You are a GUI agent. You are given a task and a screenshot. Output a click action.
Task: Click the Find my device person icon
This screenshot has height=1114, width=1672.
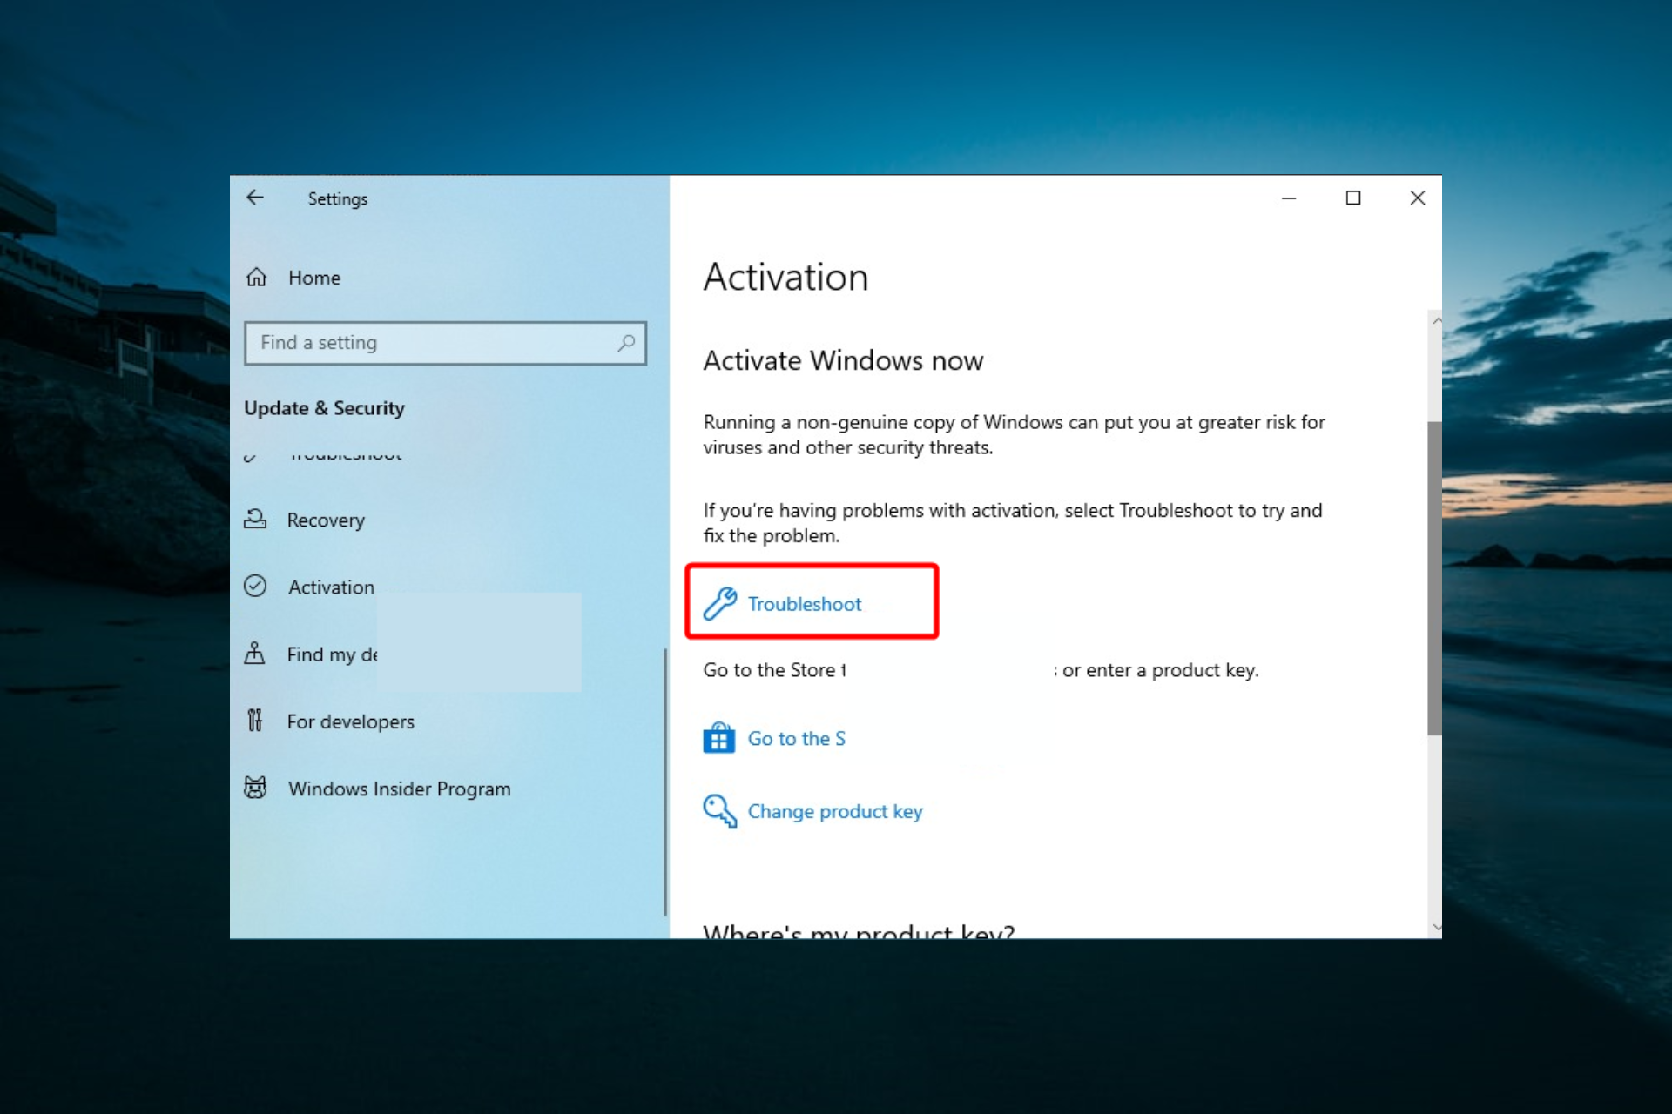[x=254, y=653]
